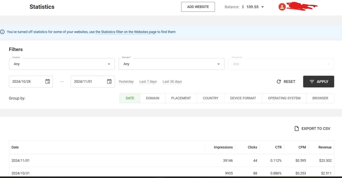Click the Statistics page heading
The image size is (342, 178).
click(42, 7)
